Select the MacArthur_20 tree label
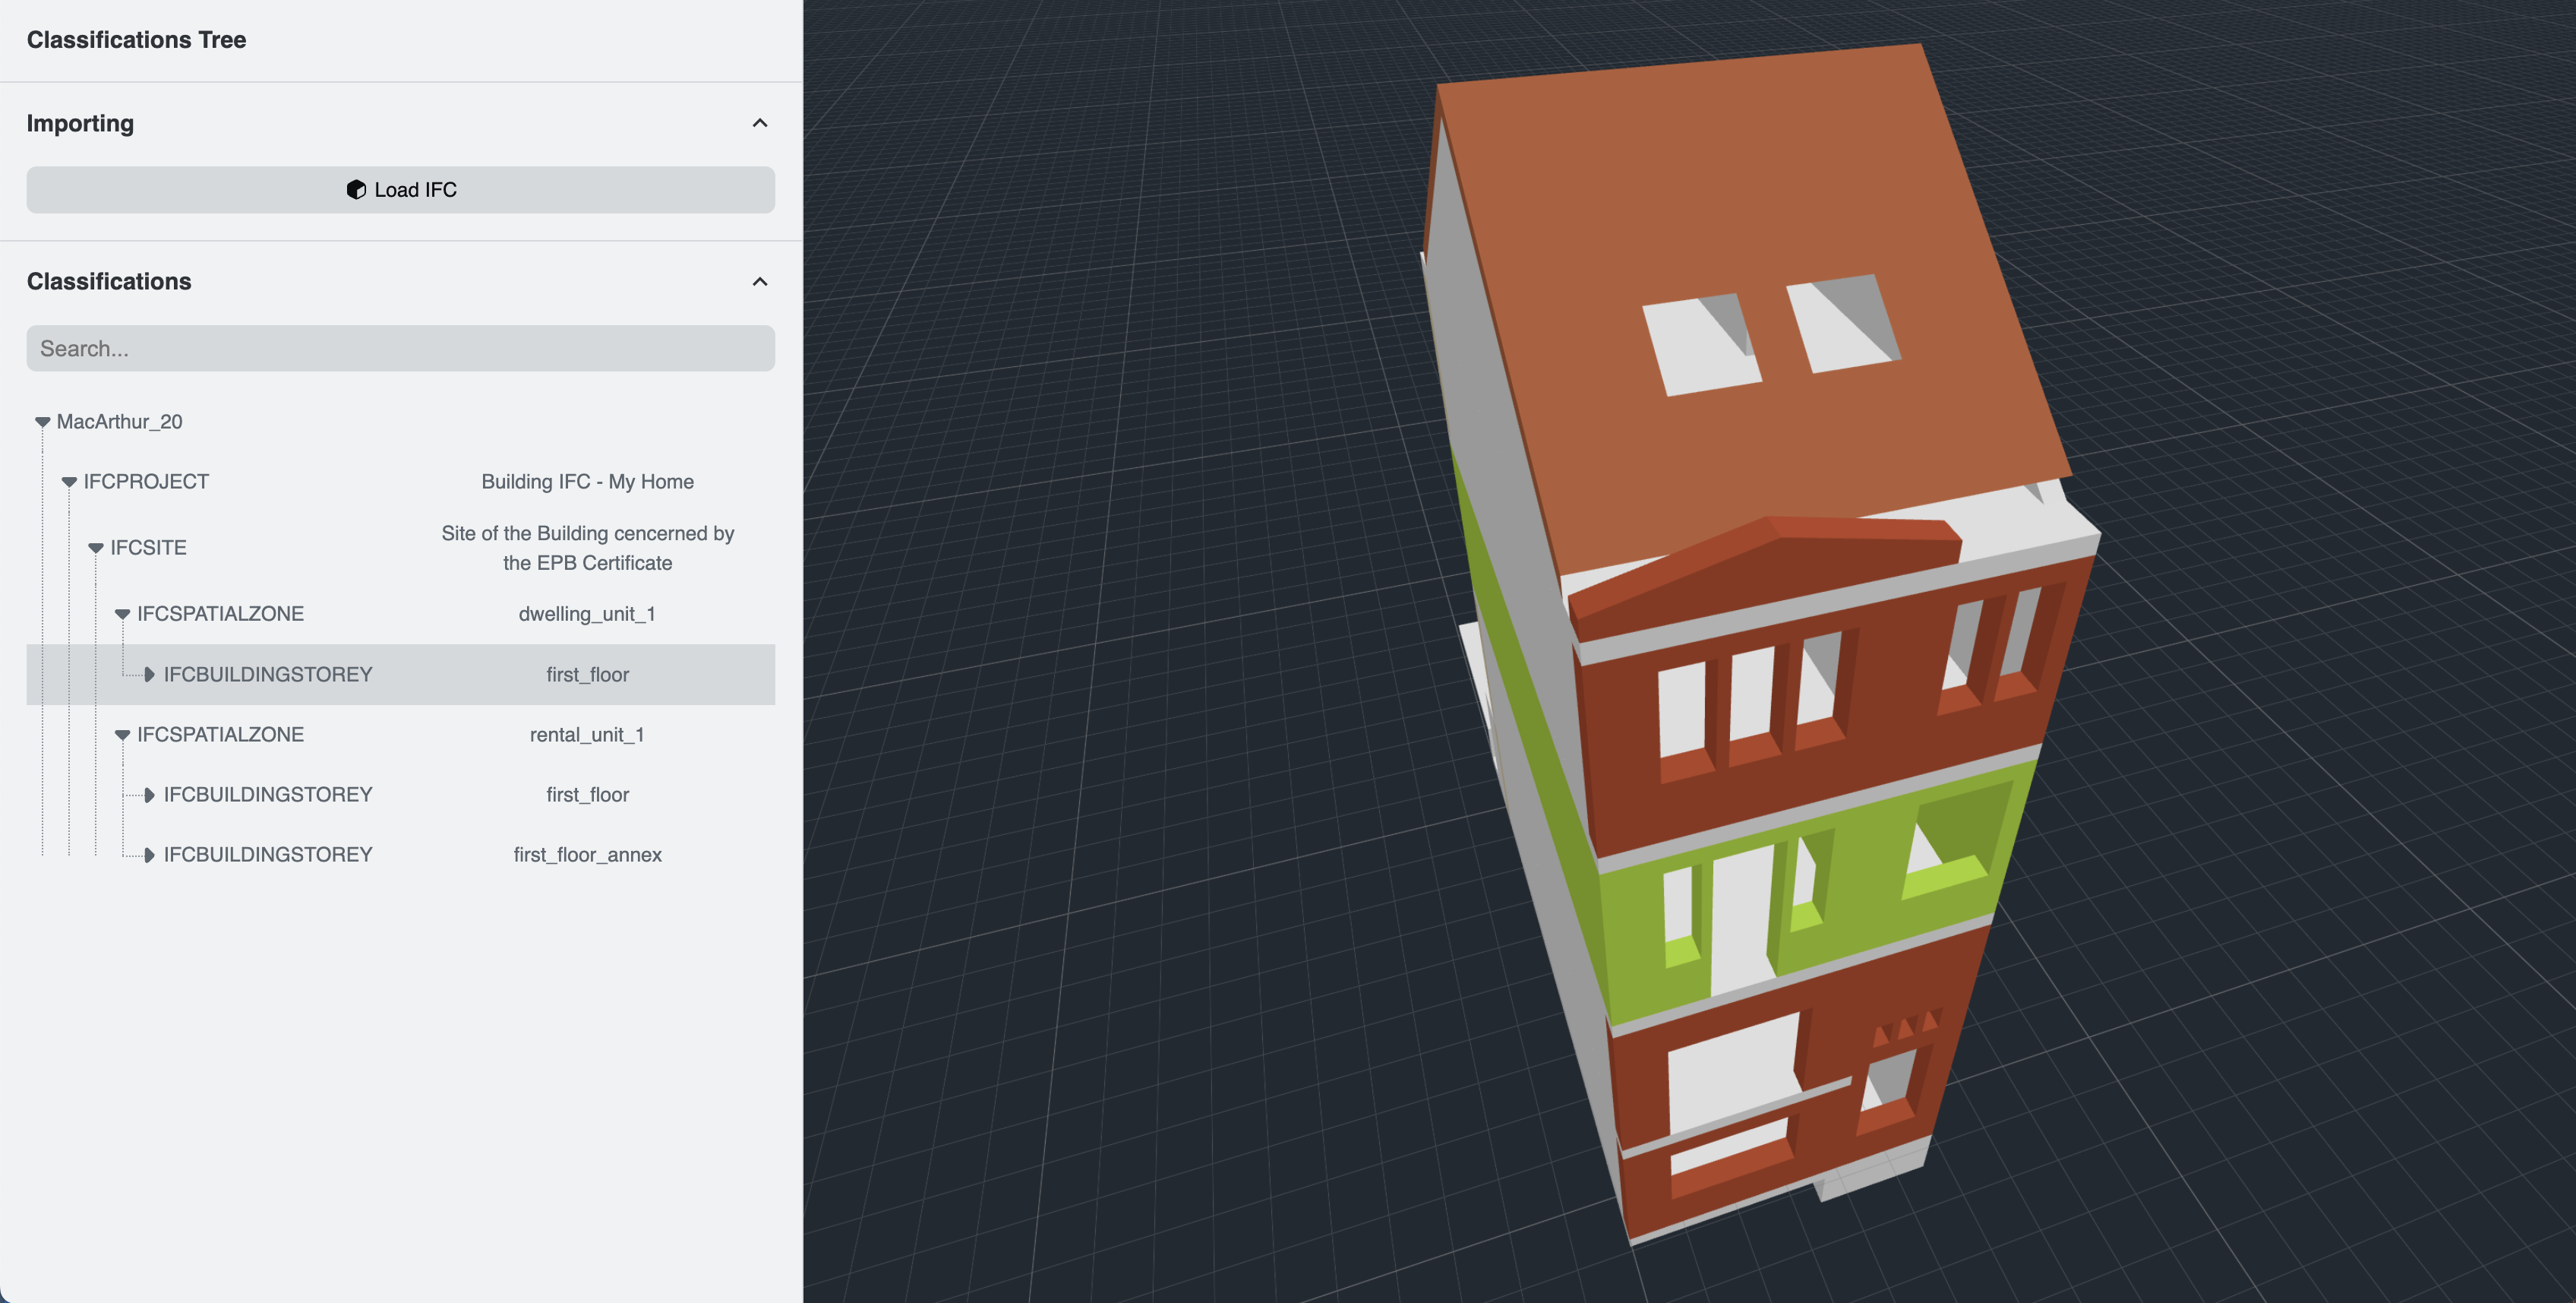The image size is (2576, 1303). tap(119, 422)
